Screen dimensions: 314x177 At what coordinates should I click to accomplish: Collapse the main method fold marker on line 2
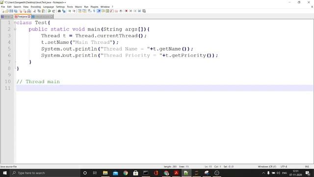pyautogui.click(x=15, y=29)
